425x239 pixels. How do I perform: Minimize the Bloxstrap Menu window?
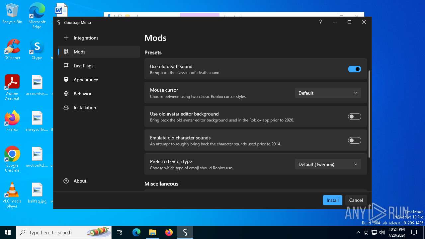point(335,22)
